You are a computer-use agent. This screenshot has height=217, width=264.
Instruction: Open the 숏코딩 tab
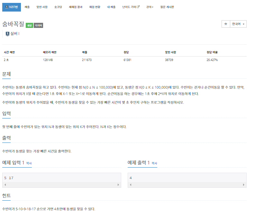(58, 7)
